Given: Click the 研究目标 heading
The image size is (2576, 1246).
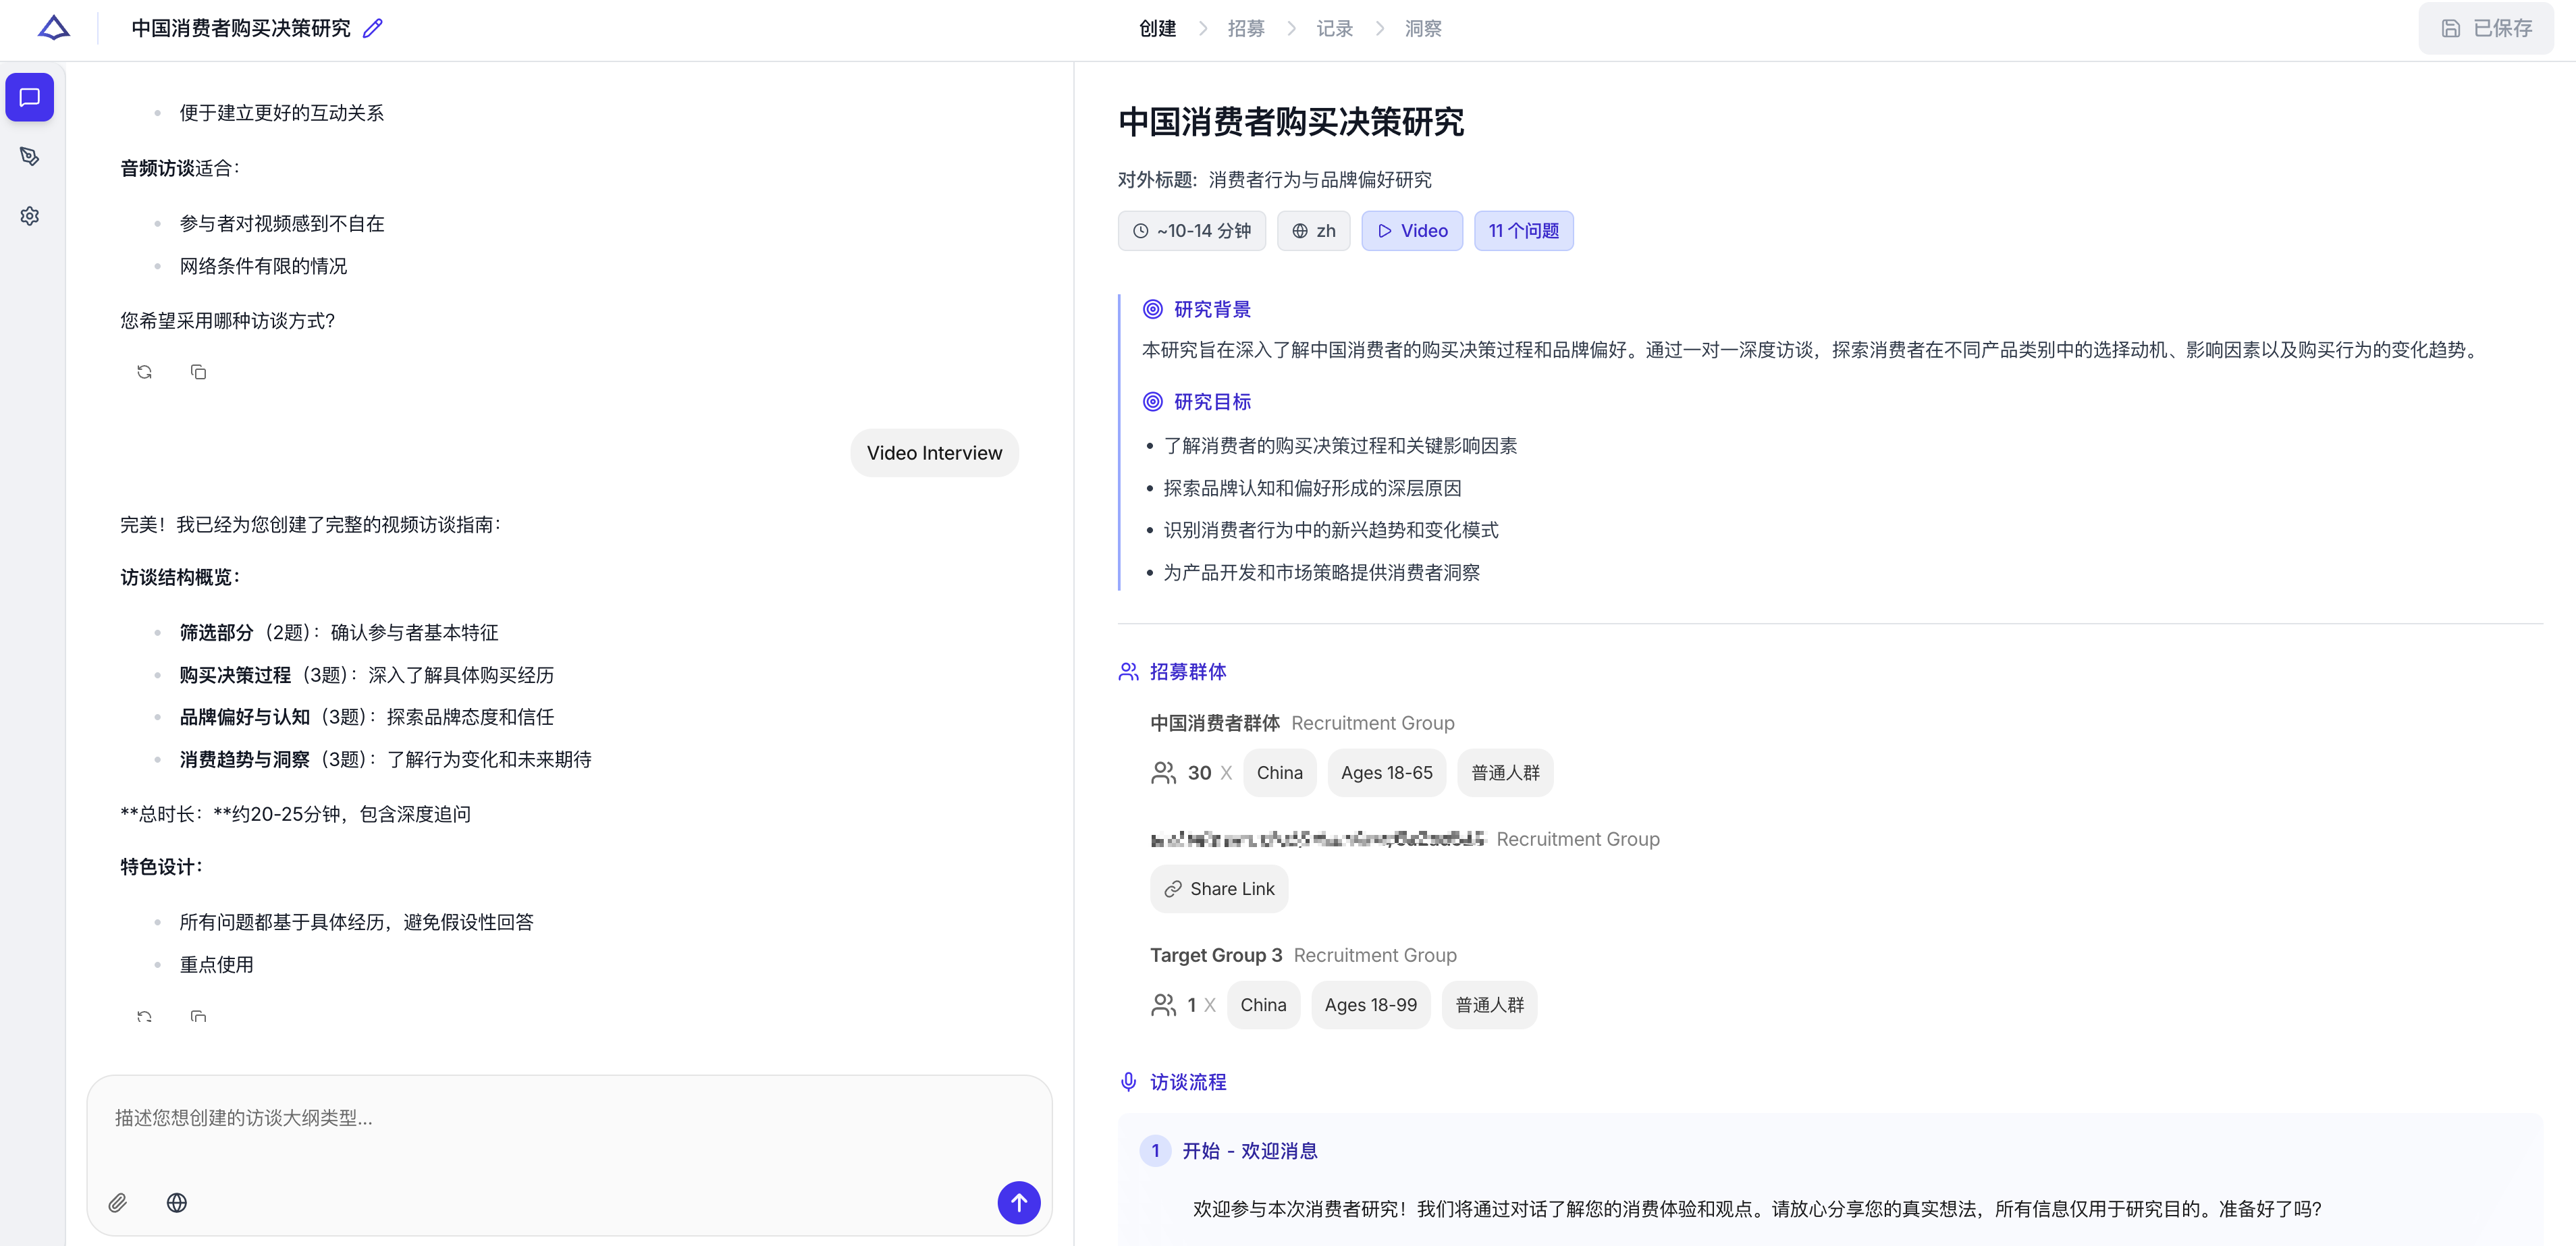Looking at the screenshot, I should [1211, 401].
